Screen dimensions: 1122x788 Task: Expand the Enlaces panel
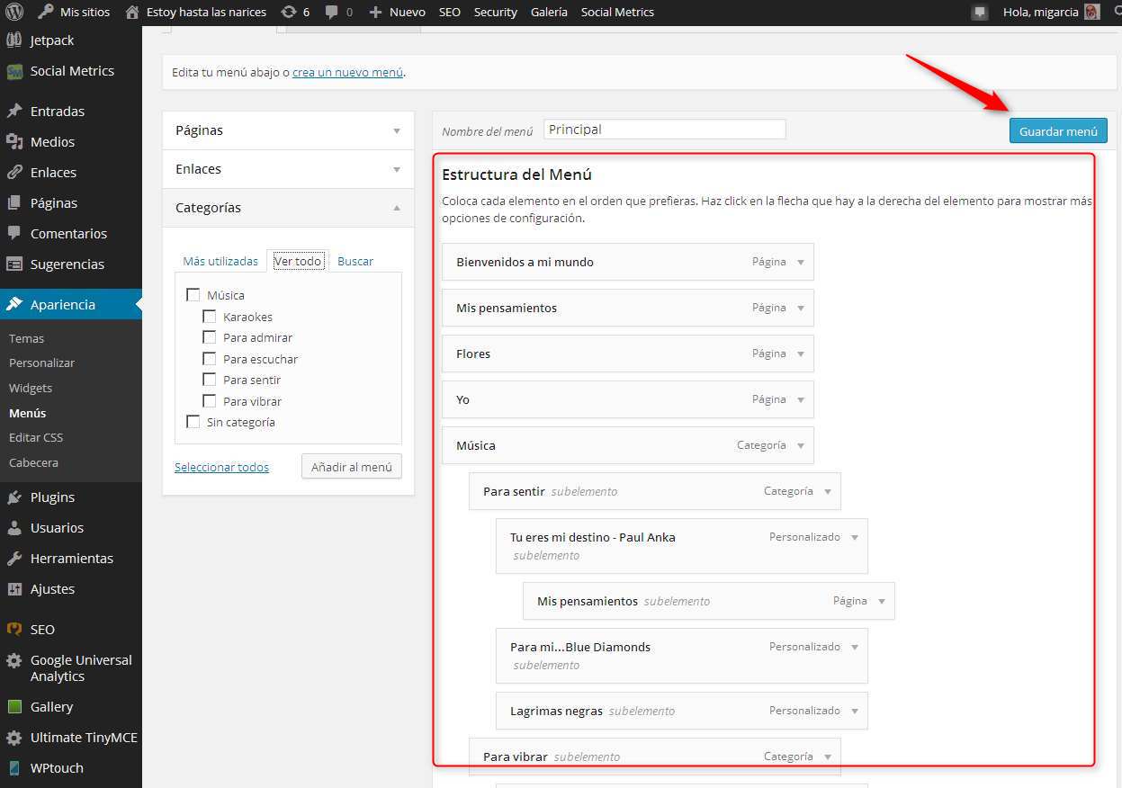coord(398,168)
